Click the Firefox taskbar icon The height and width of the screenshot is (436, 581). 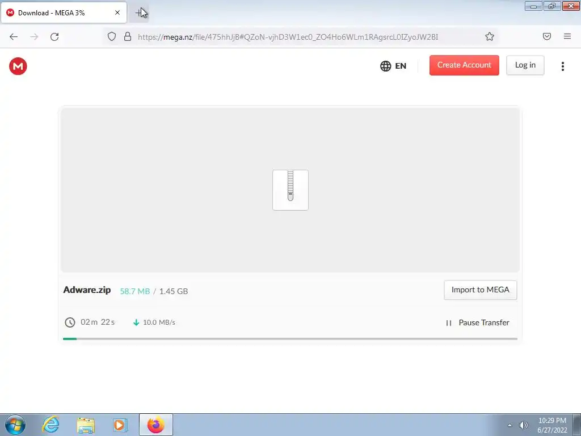coord(155,425)
